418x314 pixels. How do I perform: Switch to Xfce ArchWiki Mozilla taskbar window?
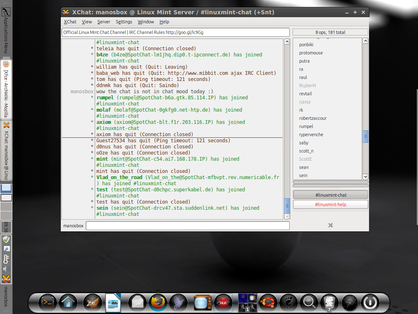tap(6, 90)
